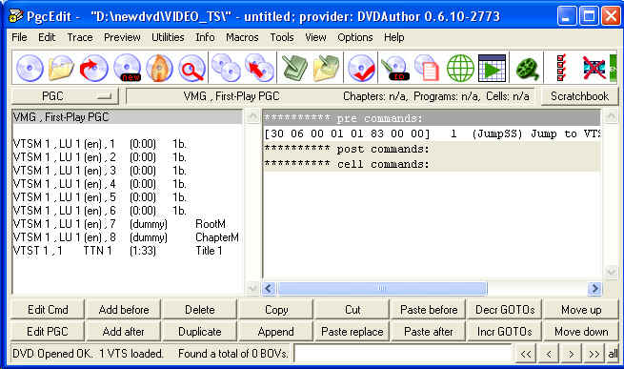Click the Incr GOTOs button
Screen dimensions: 624x369
click(505, 332)
